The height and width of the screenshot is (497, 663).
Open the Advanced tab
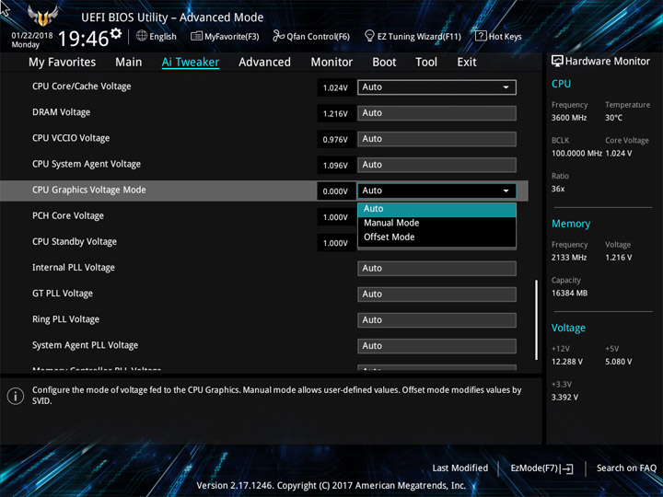(x=264, y=63)
